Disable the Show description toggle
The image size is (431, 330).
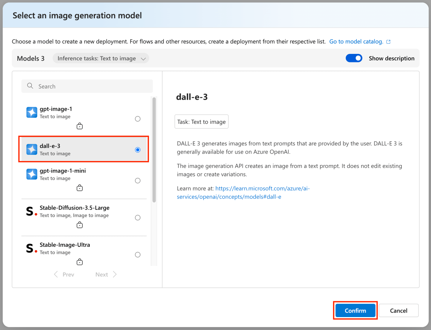(x=354, y=58)
